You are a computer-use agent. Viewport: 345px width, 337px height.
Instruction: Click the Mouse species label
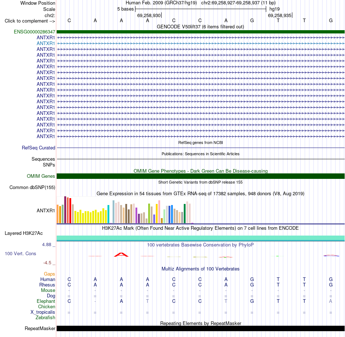click(48, 290)
